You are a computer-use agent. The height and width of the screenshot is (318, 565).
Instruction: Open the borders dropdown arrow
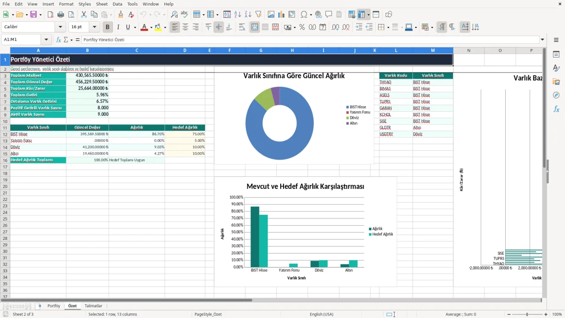388,27
